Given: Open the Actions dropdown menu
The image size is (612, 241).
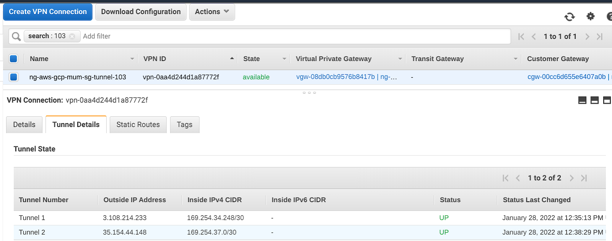Looking at the screenshot, I should (212, 12).
